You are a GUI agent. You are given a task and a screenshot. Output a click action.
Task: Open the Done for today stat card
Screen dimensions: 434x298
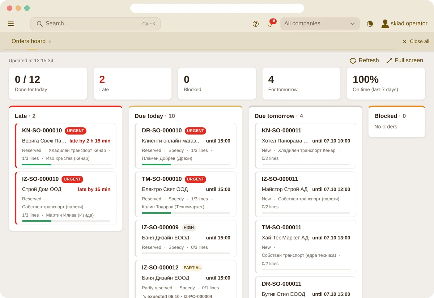[x=48, y=84]
